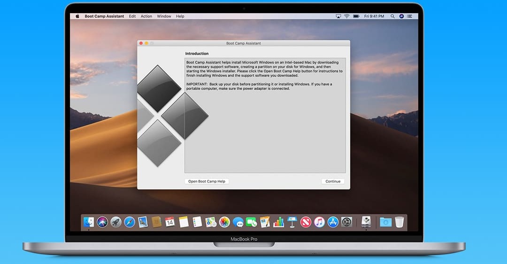This screenshot has width=507, height=264.
Task: Open the Apple menu
Action: coord(77,16)
